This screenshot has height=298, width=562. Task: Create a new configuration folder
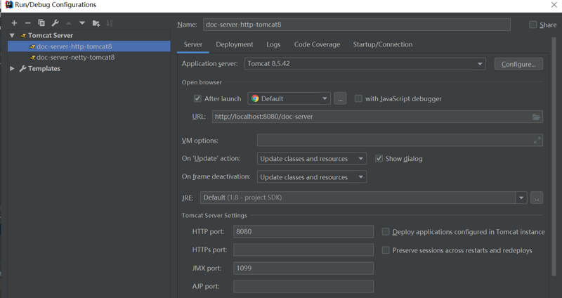click(x=96, y=23)
